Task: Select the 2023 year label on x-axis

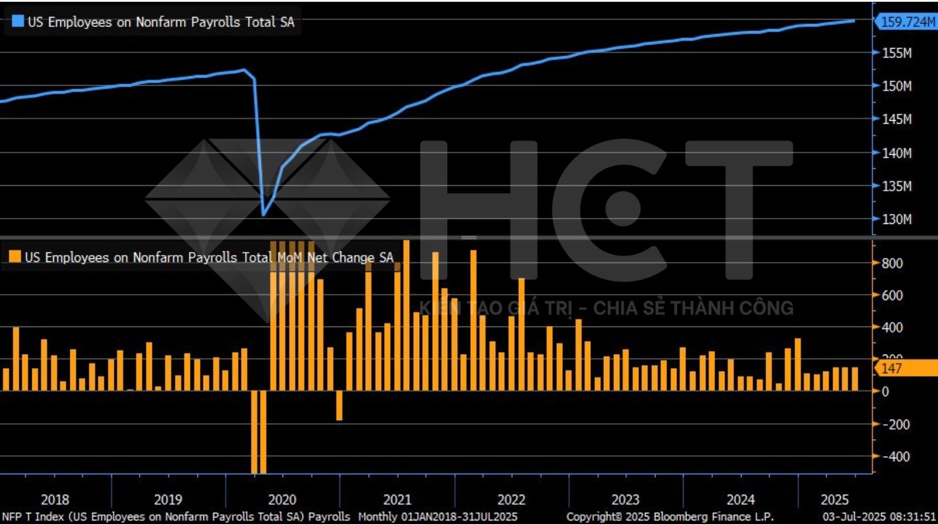Action: pyautogui.click(x=625, y=499)
